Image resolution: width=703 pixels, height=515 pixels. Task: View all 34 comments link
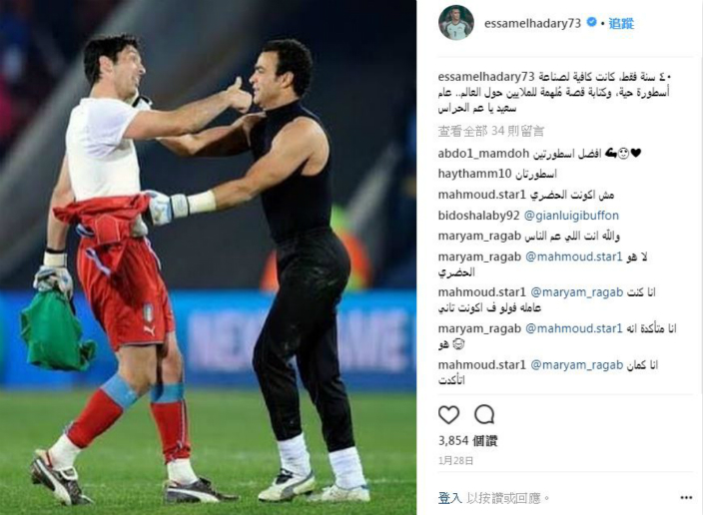[x=491, y=131]
